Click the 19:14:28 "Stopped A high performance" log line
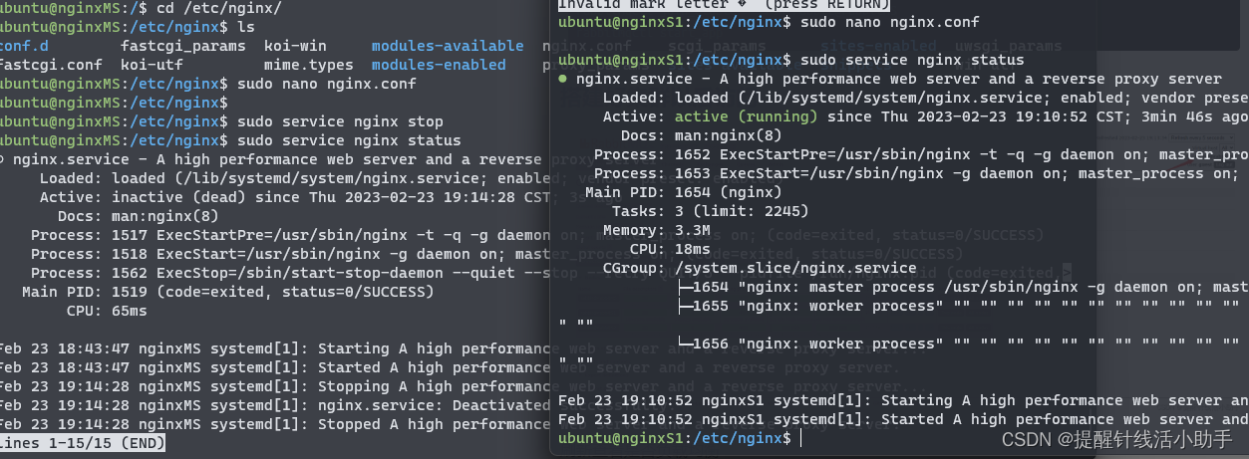 click(x=274, y=424)
